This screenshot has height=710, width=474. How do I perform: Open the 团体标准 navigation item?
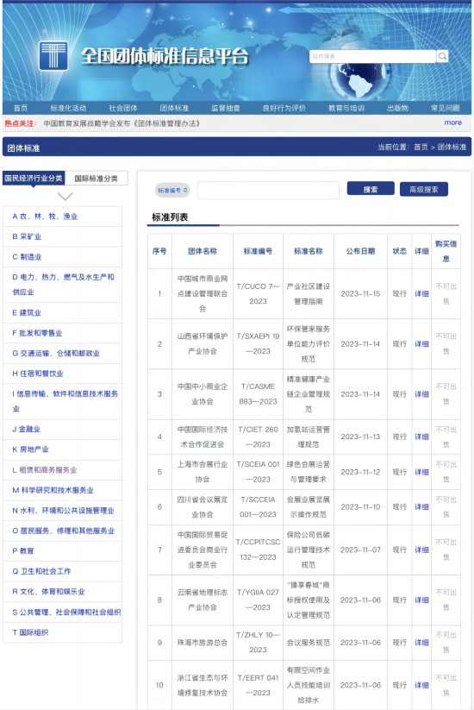coord(174,108)
